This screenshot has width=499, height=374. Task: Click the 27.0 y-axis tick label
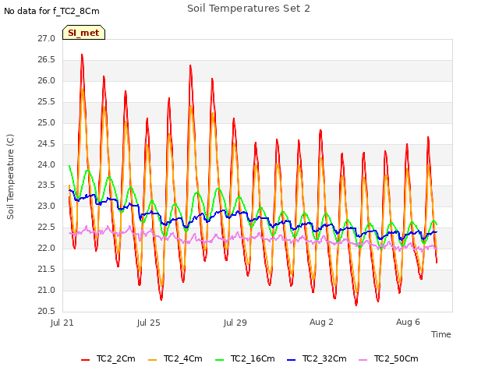[47, 39]
